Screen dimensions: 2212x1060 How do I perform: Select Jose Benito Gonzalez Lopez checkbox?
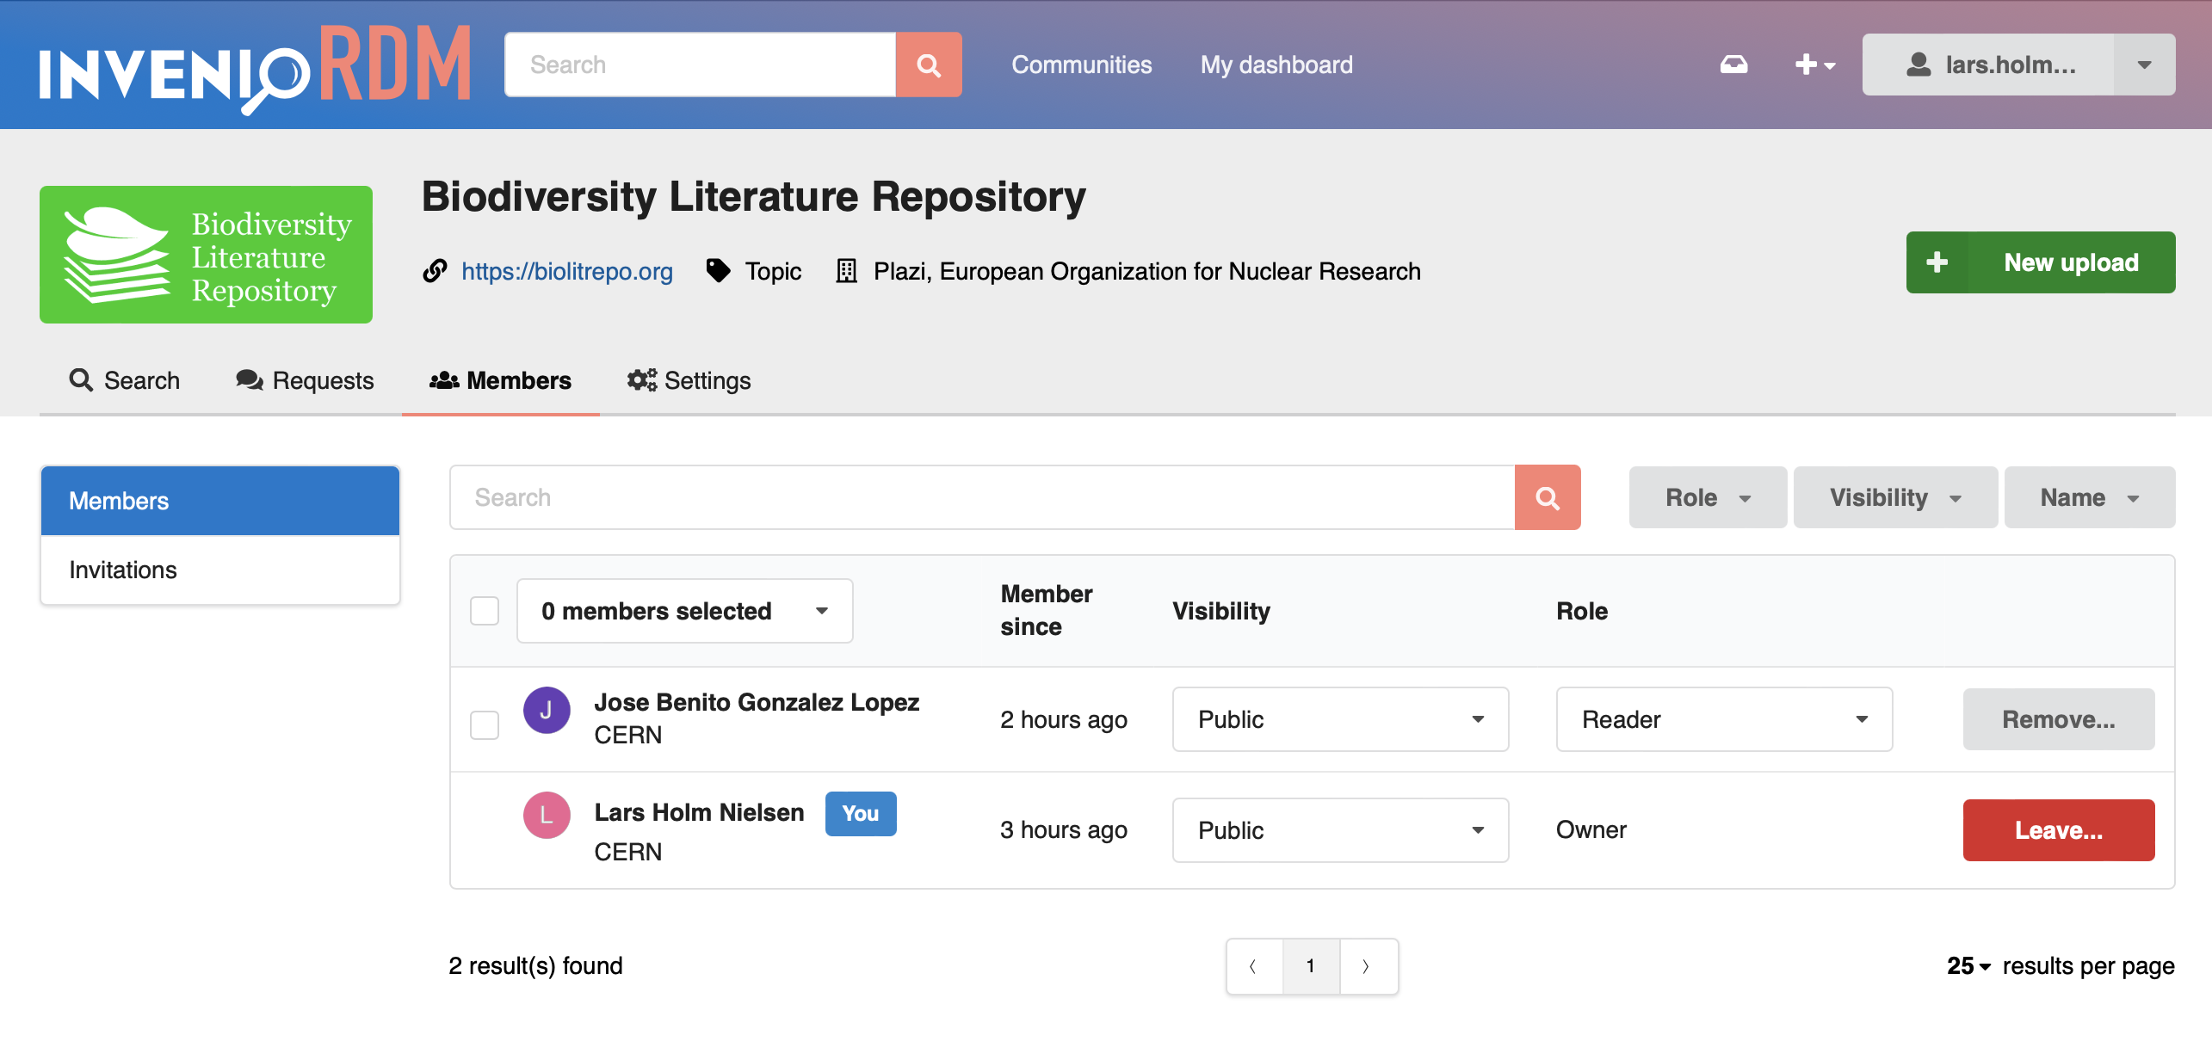485,724
